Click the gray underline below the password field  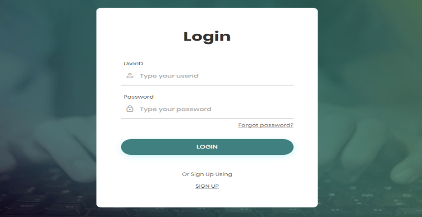pos(207,118)
